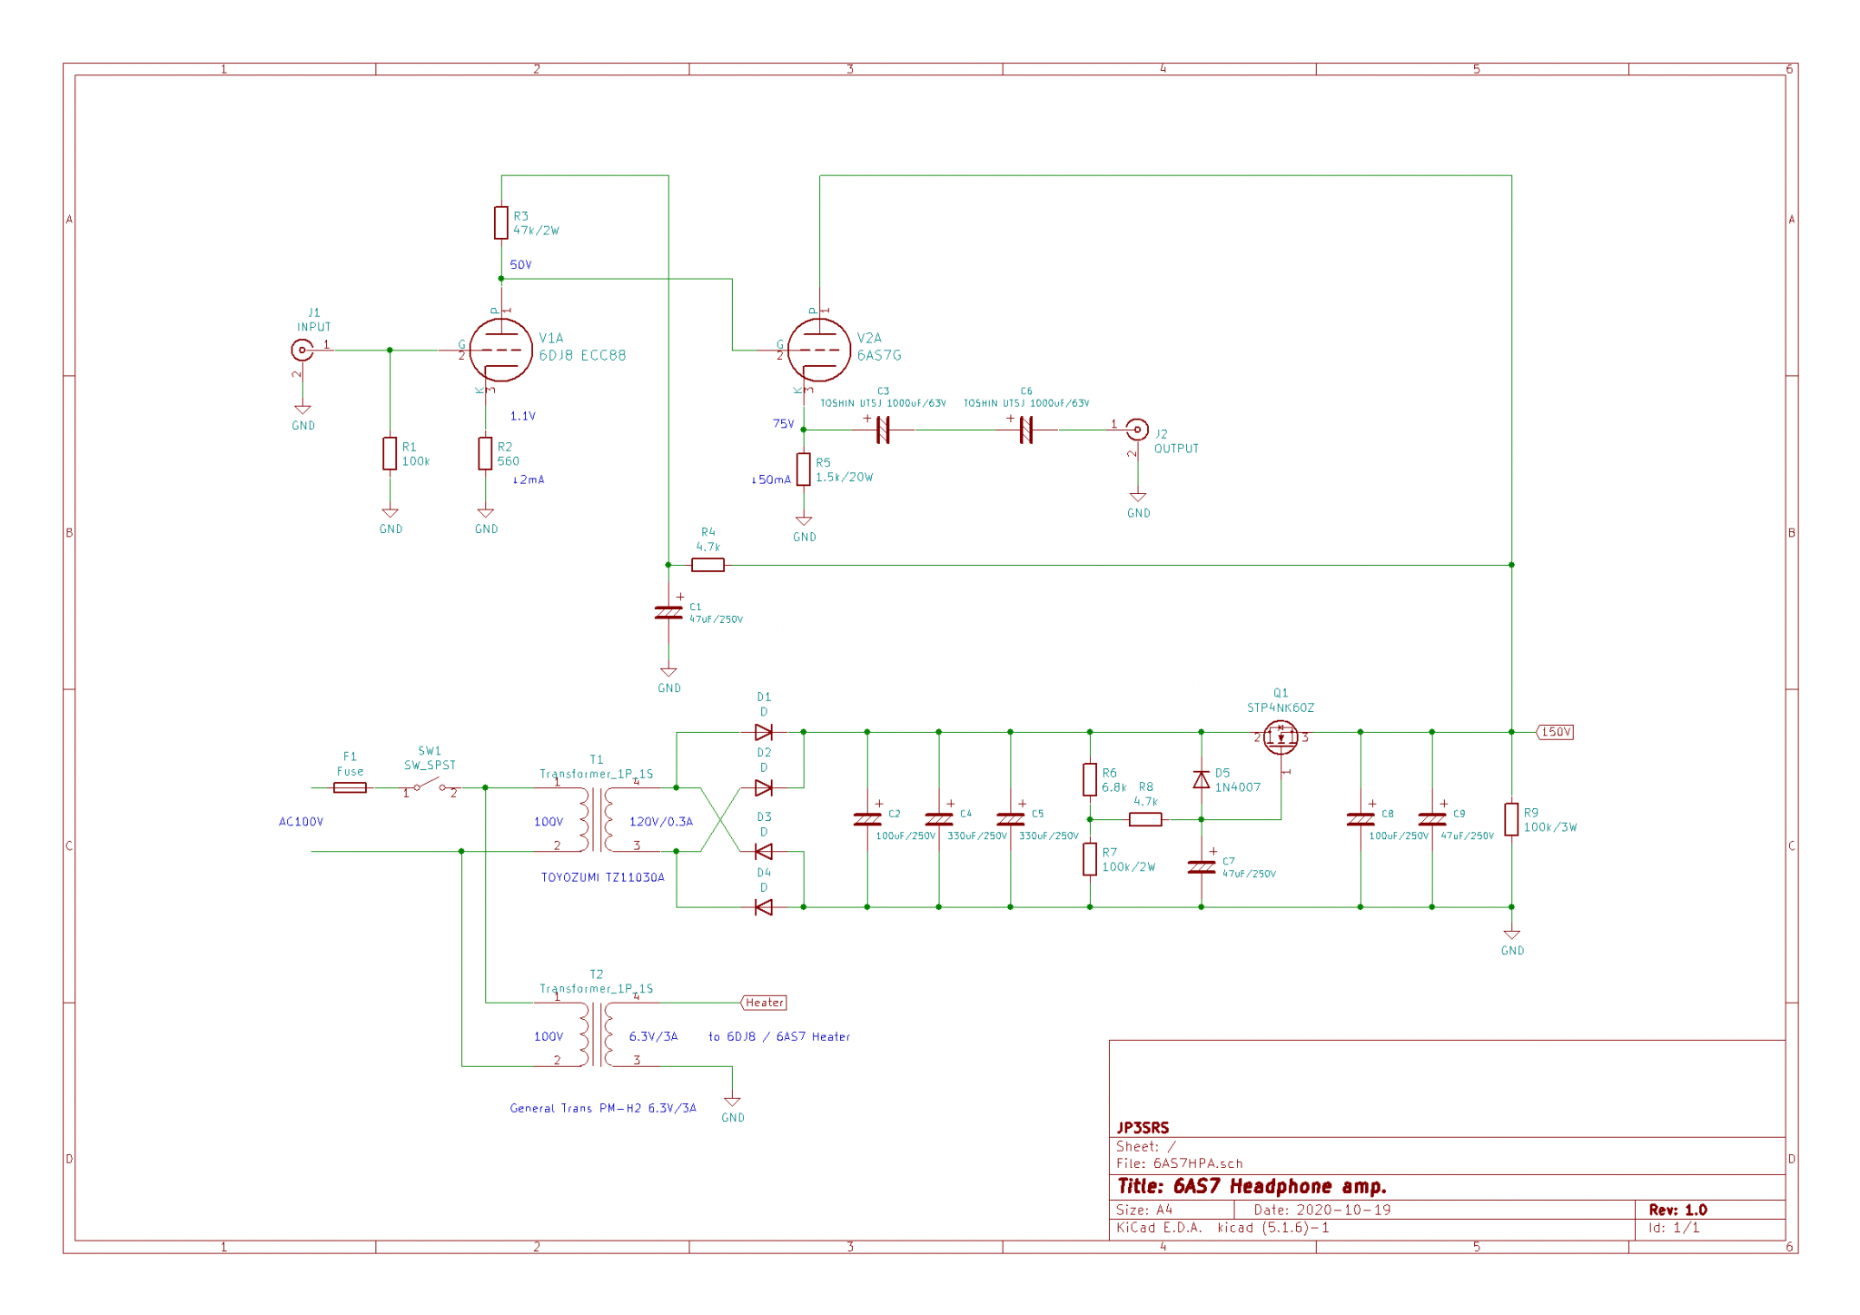
Task: Click the R5 1.5k/20W resistor
Action: tap(803, 470)
